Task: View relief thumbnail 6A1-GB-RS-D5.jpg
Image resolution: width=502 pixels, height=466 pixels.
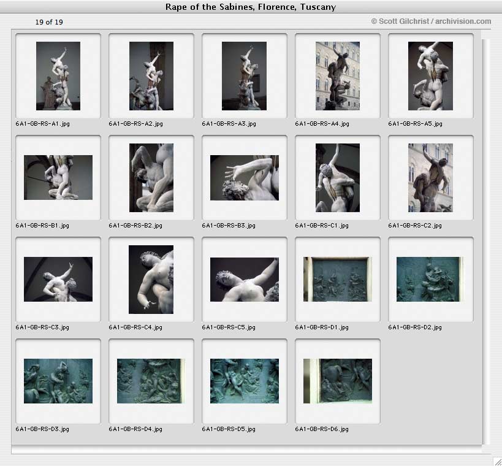Action: click(x=245, y=381)
